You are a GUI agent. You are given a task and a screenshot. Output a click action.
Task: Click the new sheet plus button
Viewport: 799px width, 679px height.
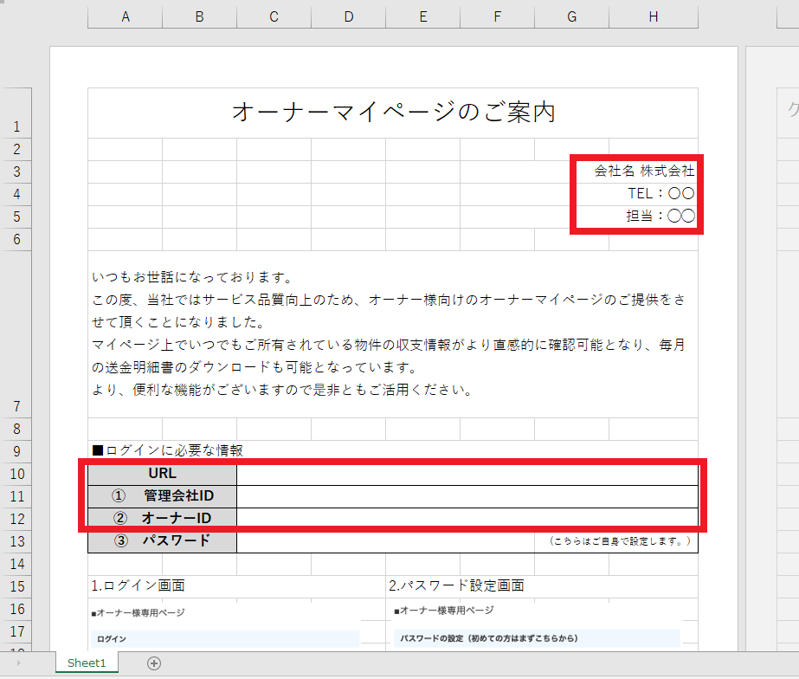pyautogui.click(x=154, y=663)
